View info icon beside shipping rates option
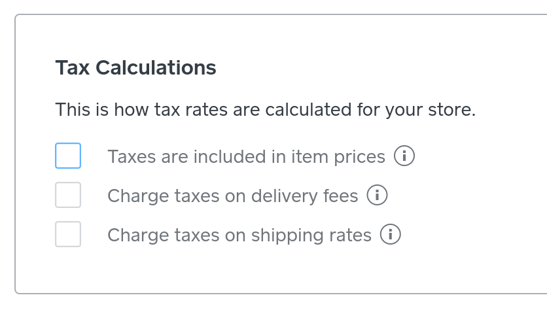The image size is (547, 310). [x=391, y=234]
